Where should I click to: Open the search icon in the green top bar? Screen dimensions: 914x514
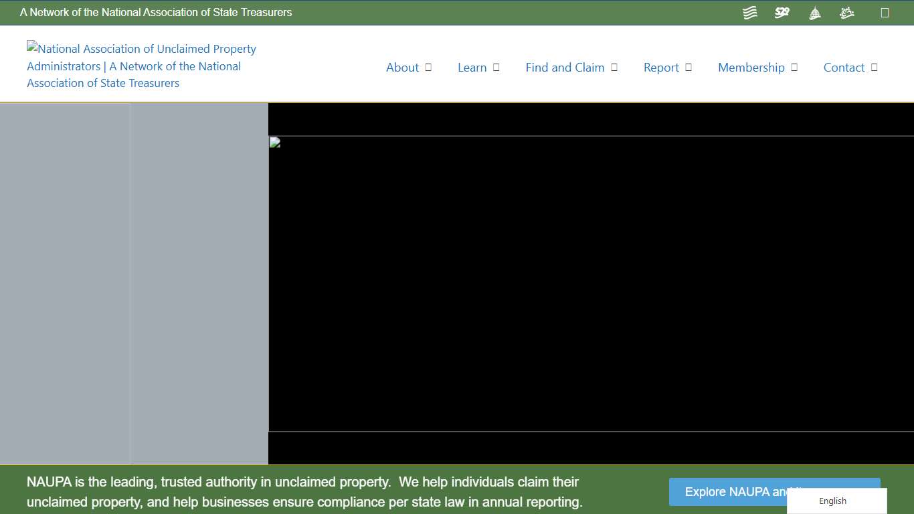pyautogui.click(x=886, y=12)
